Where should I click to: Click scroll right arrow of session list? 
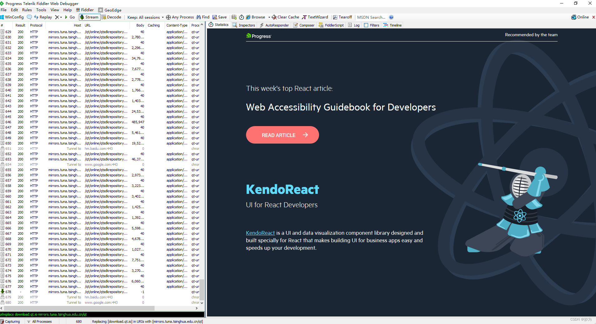pos(196,308)
